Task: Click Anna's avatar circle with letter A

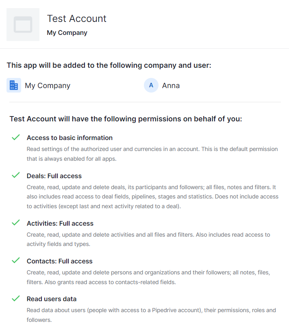Action: point(151,85)
